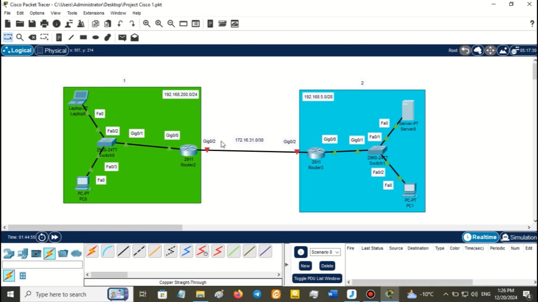Click the Power Cycle Devices button
This screenshot has height=302, width=538.
click(x=42, y=237)
